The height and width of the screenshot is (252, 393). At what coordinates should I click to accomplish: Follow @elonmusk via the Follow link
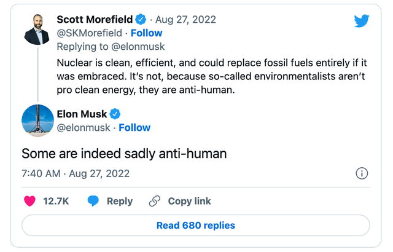[134, 128]
